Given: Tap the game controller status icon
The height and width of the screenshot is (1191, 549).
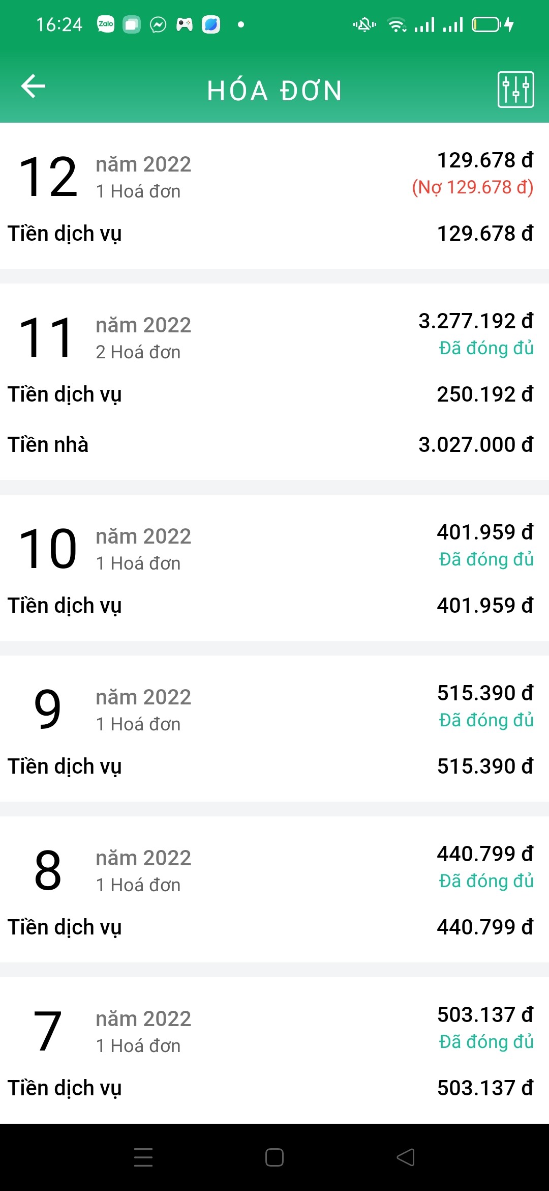Looking at the screenshot, I should click(185, 24).
